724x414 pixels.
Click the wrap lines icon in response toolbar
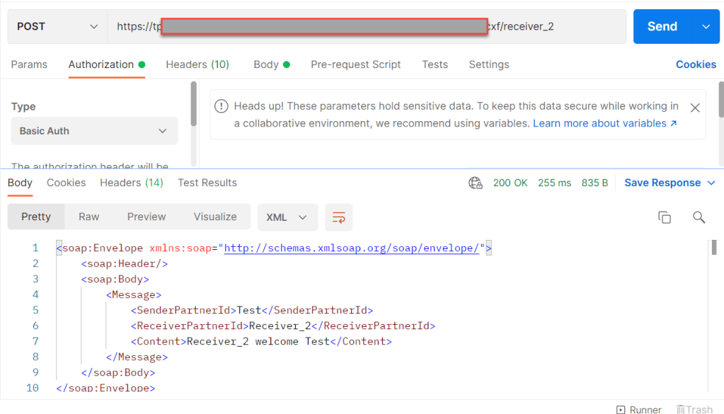click(338, 217)
